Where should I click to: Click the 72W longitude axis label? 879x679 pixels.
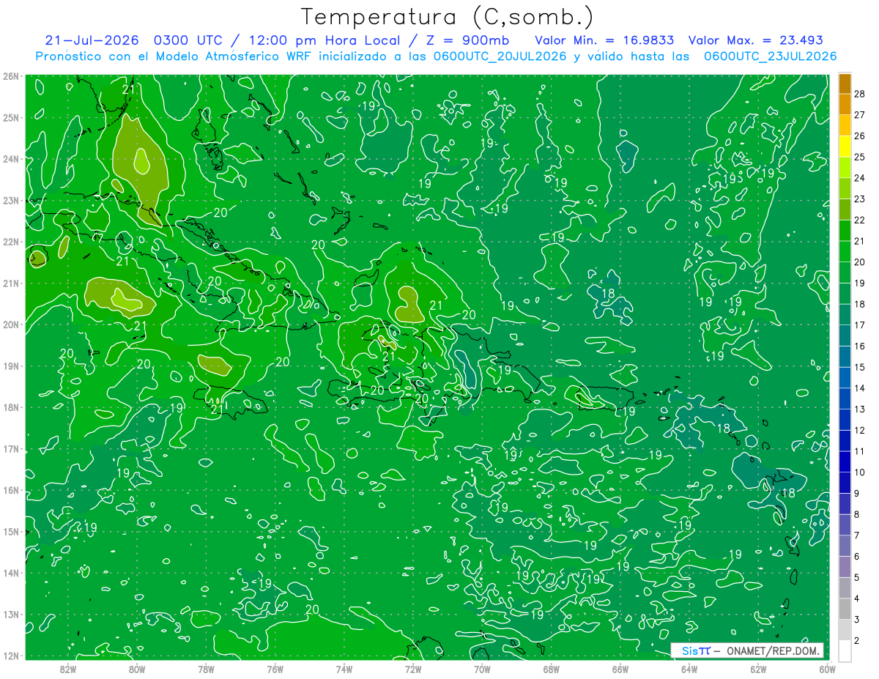point(413,668)
